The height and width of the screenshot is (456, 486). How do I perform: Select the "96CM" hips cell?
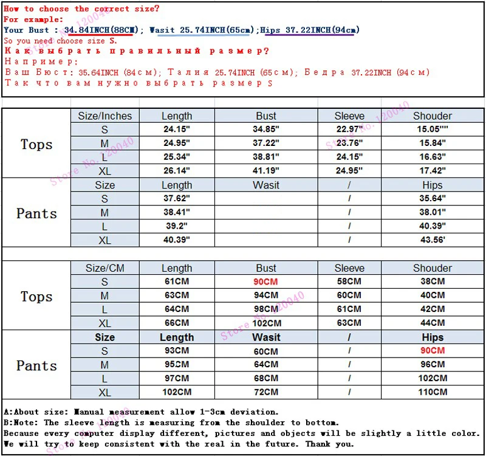point(433,364)
